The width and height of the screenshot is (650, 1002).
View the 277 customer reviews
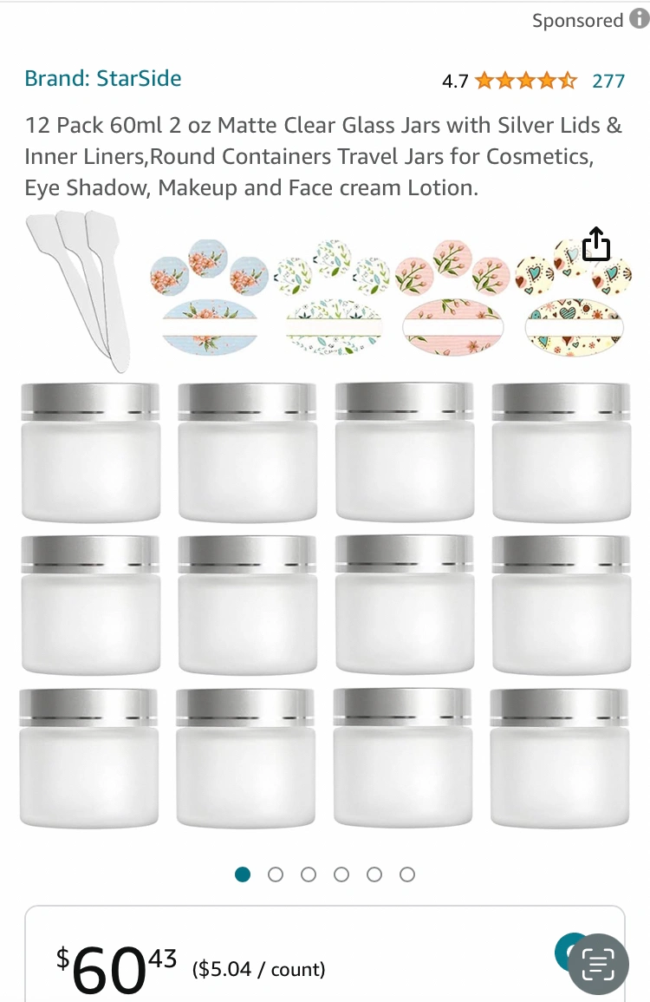(x=608, y=81)
